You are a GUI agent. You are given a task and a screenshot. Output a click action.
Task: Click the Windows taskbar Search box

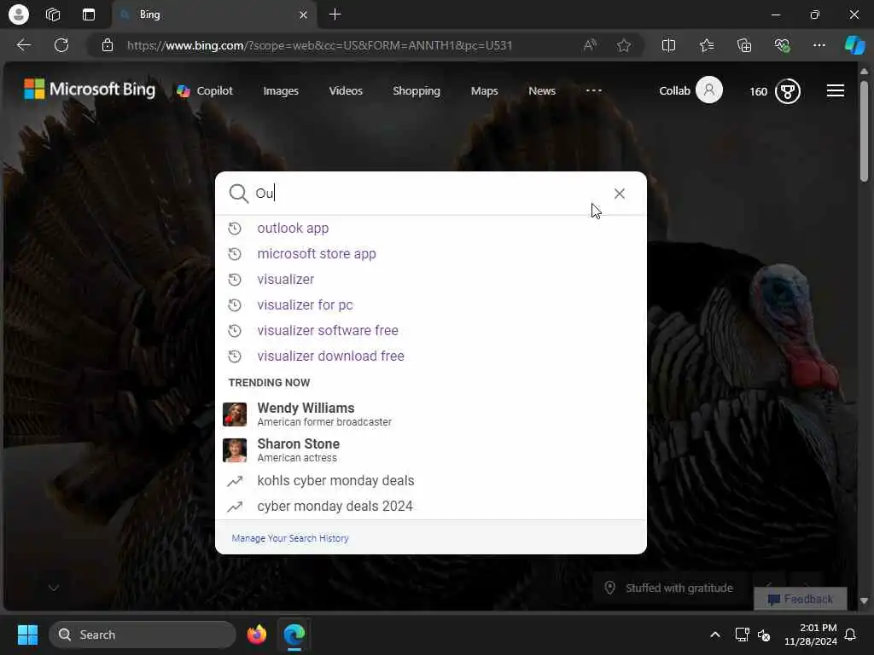[143, 635]
